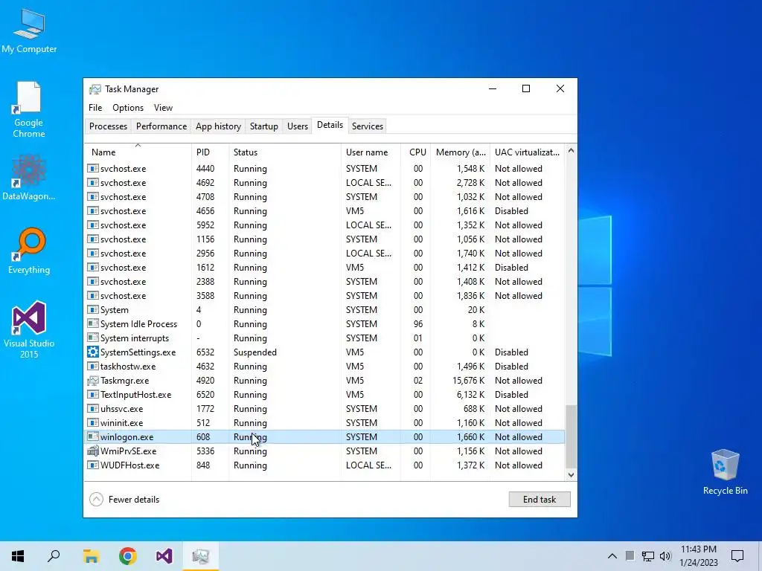Sort by the Name column header
The image size is (762, 571).
pyautogui.click(x=138, y=152)
